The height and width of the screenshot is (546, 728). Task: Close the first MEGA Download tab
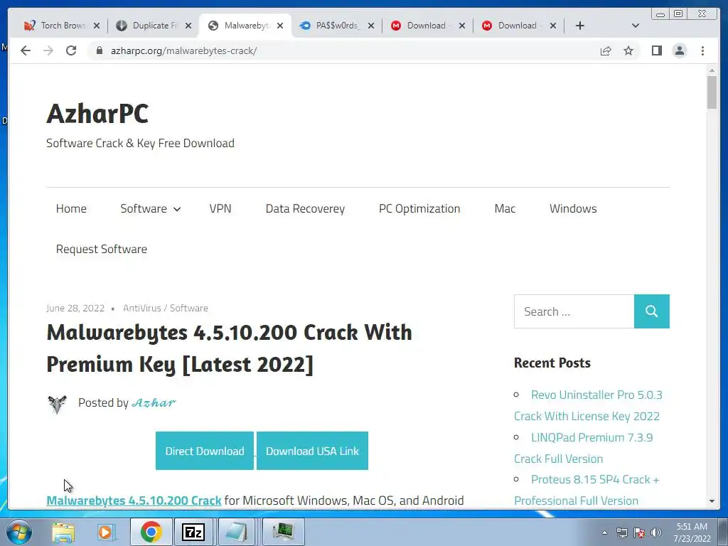462,26
